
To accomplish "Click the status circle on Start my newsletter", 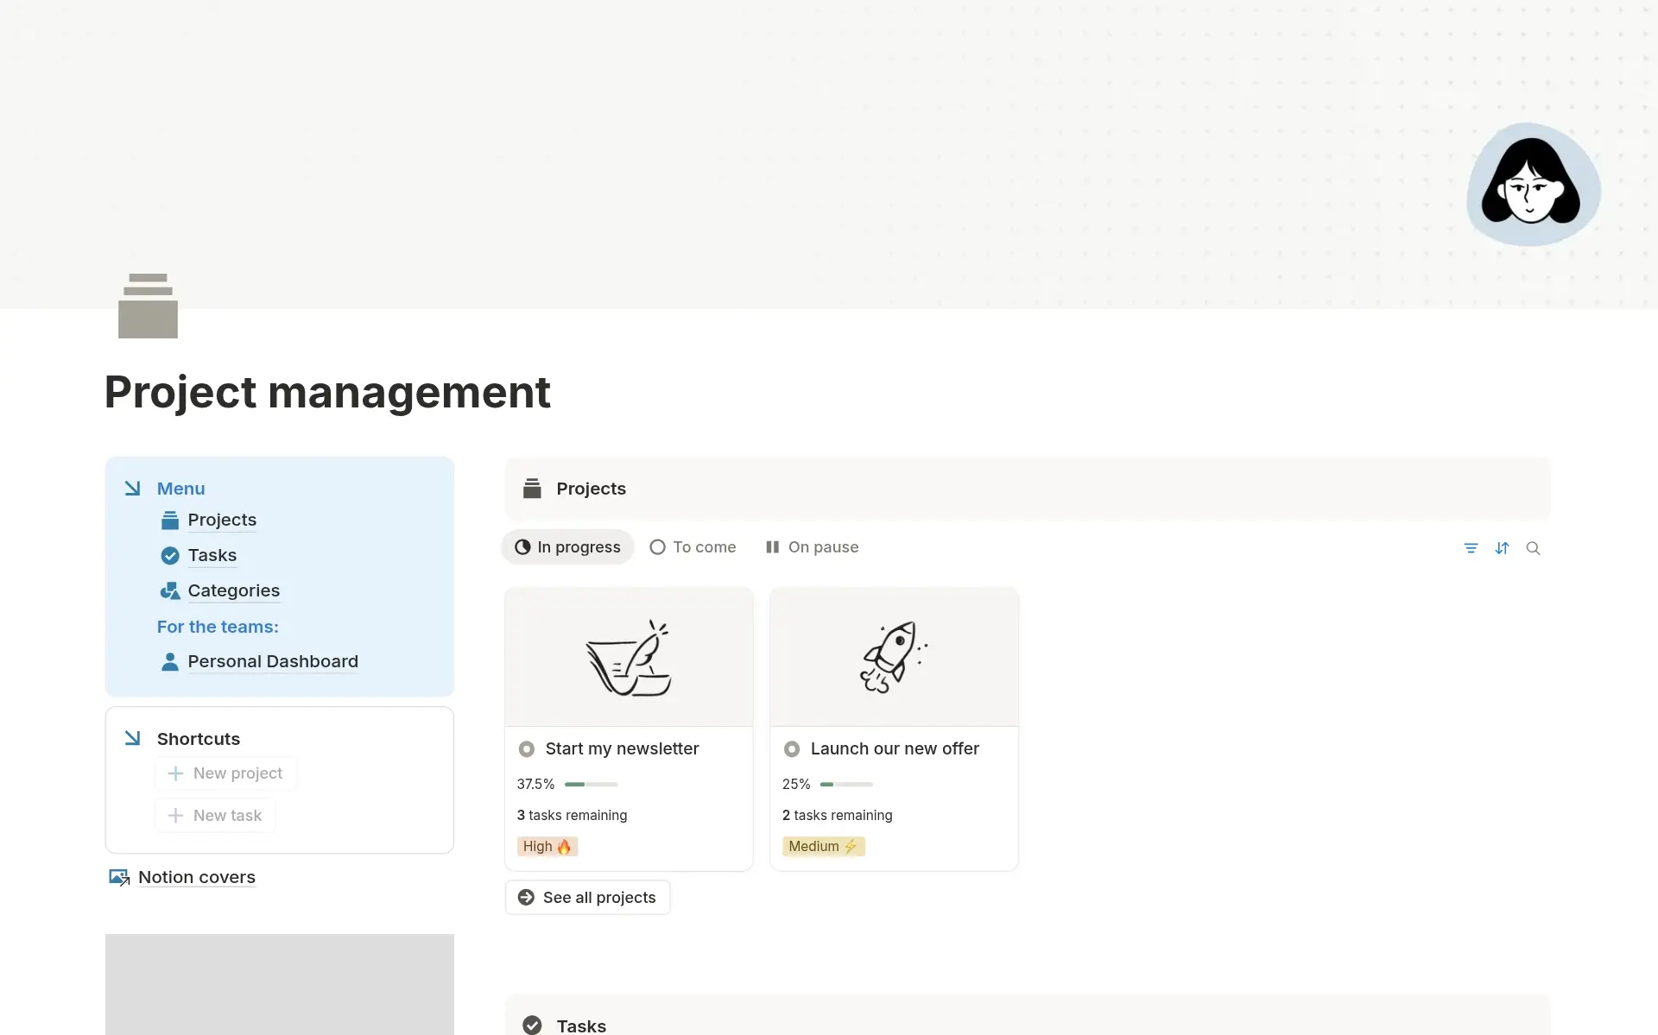I will tap(526, 748).
